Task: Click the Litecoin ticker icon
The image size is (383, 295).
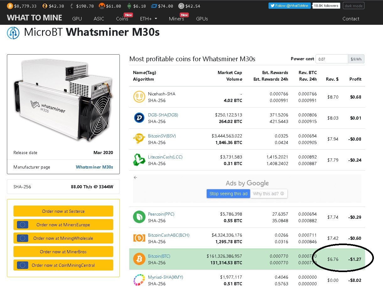Action: [181, 6]
